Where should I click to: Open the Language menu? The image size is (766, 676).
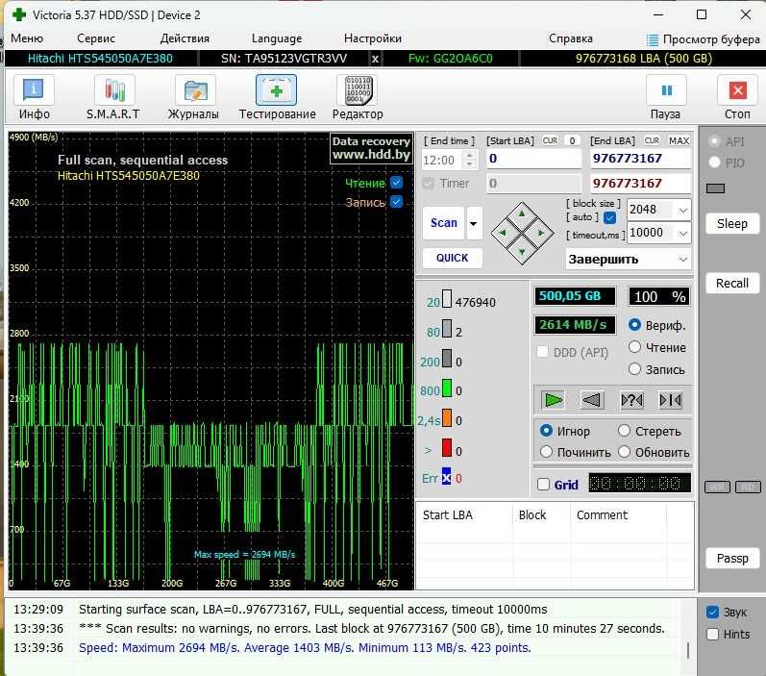277,38
